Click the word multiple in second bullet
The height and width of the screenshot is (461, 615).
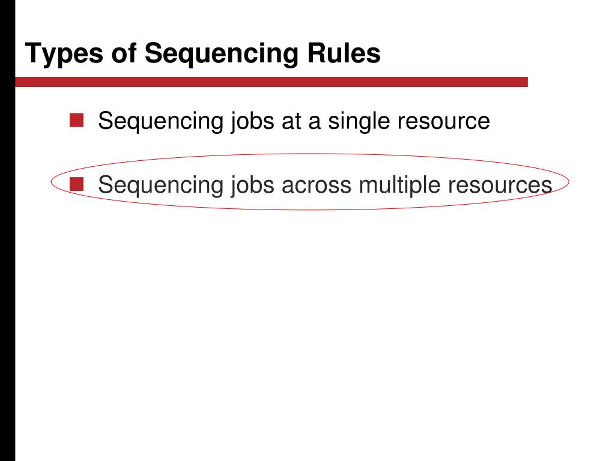tap(399, 185)
